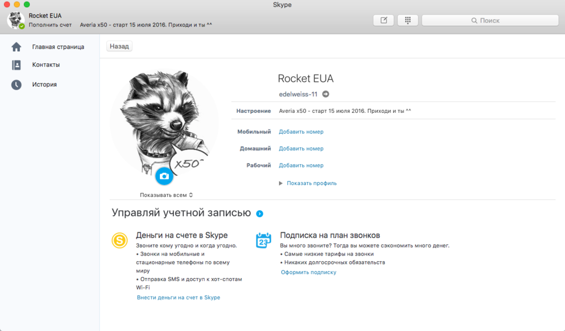Open the Показывать всем visibility dropdown
Screen dimensions: 565x331
click(167, 195)
